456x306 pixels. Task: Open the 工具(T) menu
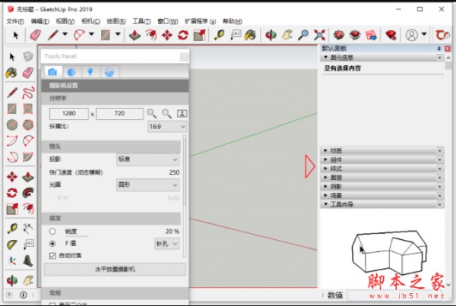tap(141, 21)
